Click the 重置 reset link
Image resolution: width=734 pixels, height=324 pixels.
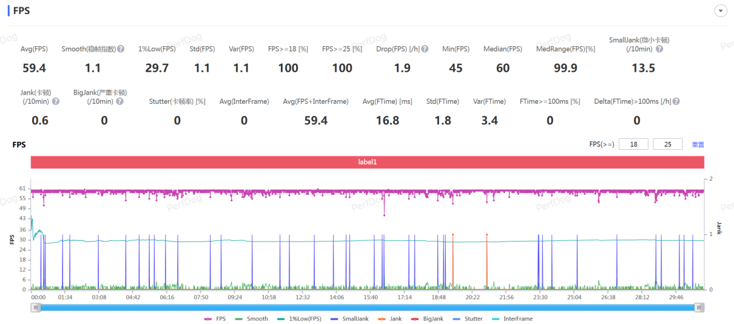point(698,144)
